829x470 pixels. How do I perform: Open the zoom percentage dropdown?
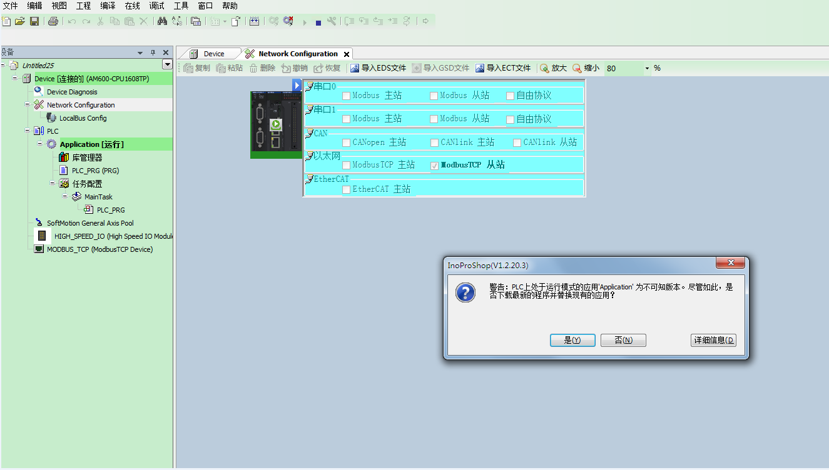click(x=647, y=68)
